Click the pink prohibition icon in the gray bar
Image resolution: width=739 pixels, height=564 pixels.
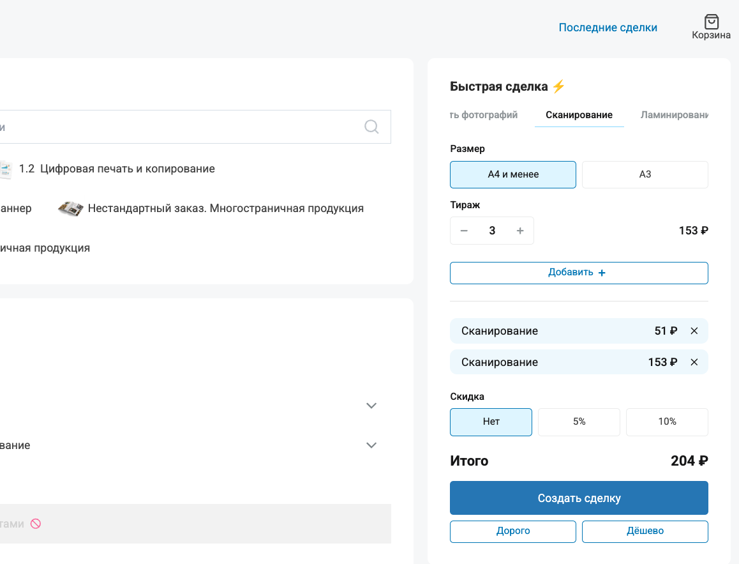pos(36,523)
